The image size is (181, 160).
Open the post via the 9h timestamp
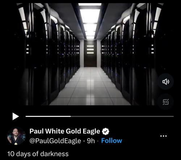pyautogui.click(x=91, y=141)
